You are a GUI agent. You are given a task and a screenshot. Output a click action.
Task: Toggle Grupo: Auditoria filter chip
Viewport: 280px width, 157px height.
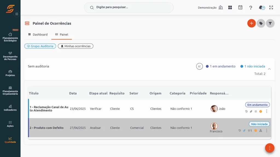[x=40, y=46]
